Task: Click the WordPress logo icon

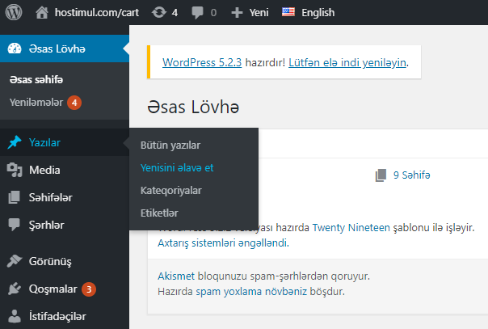Action: 15,13
